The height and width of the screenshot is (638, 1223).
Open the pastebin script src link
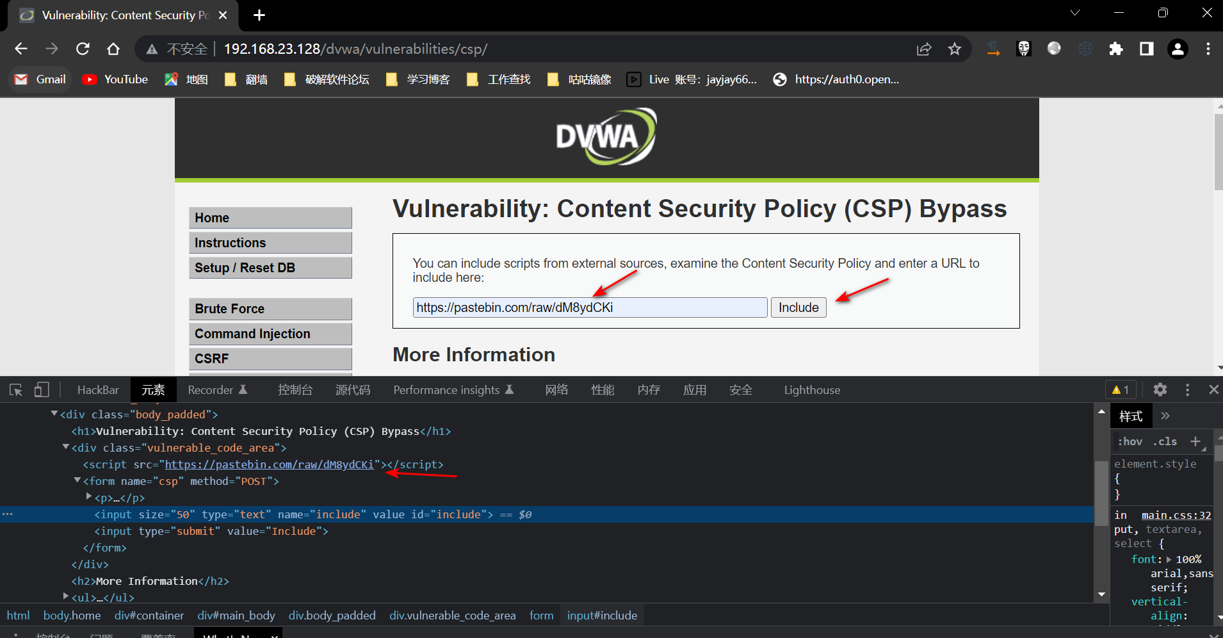(269, 464)
